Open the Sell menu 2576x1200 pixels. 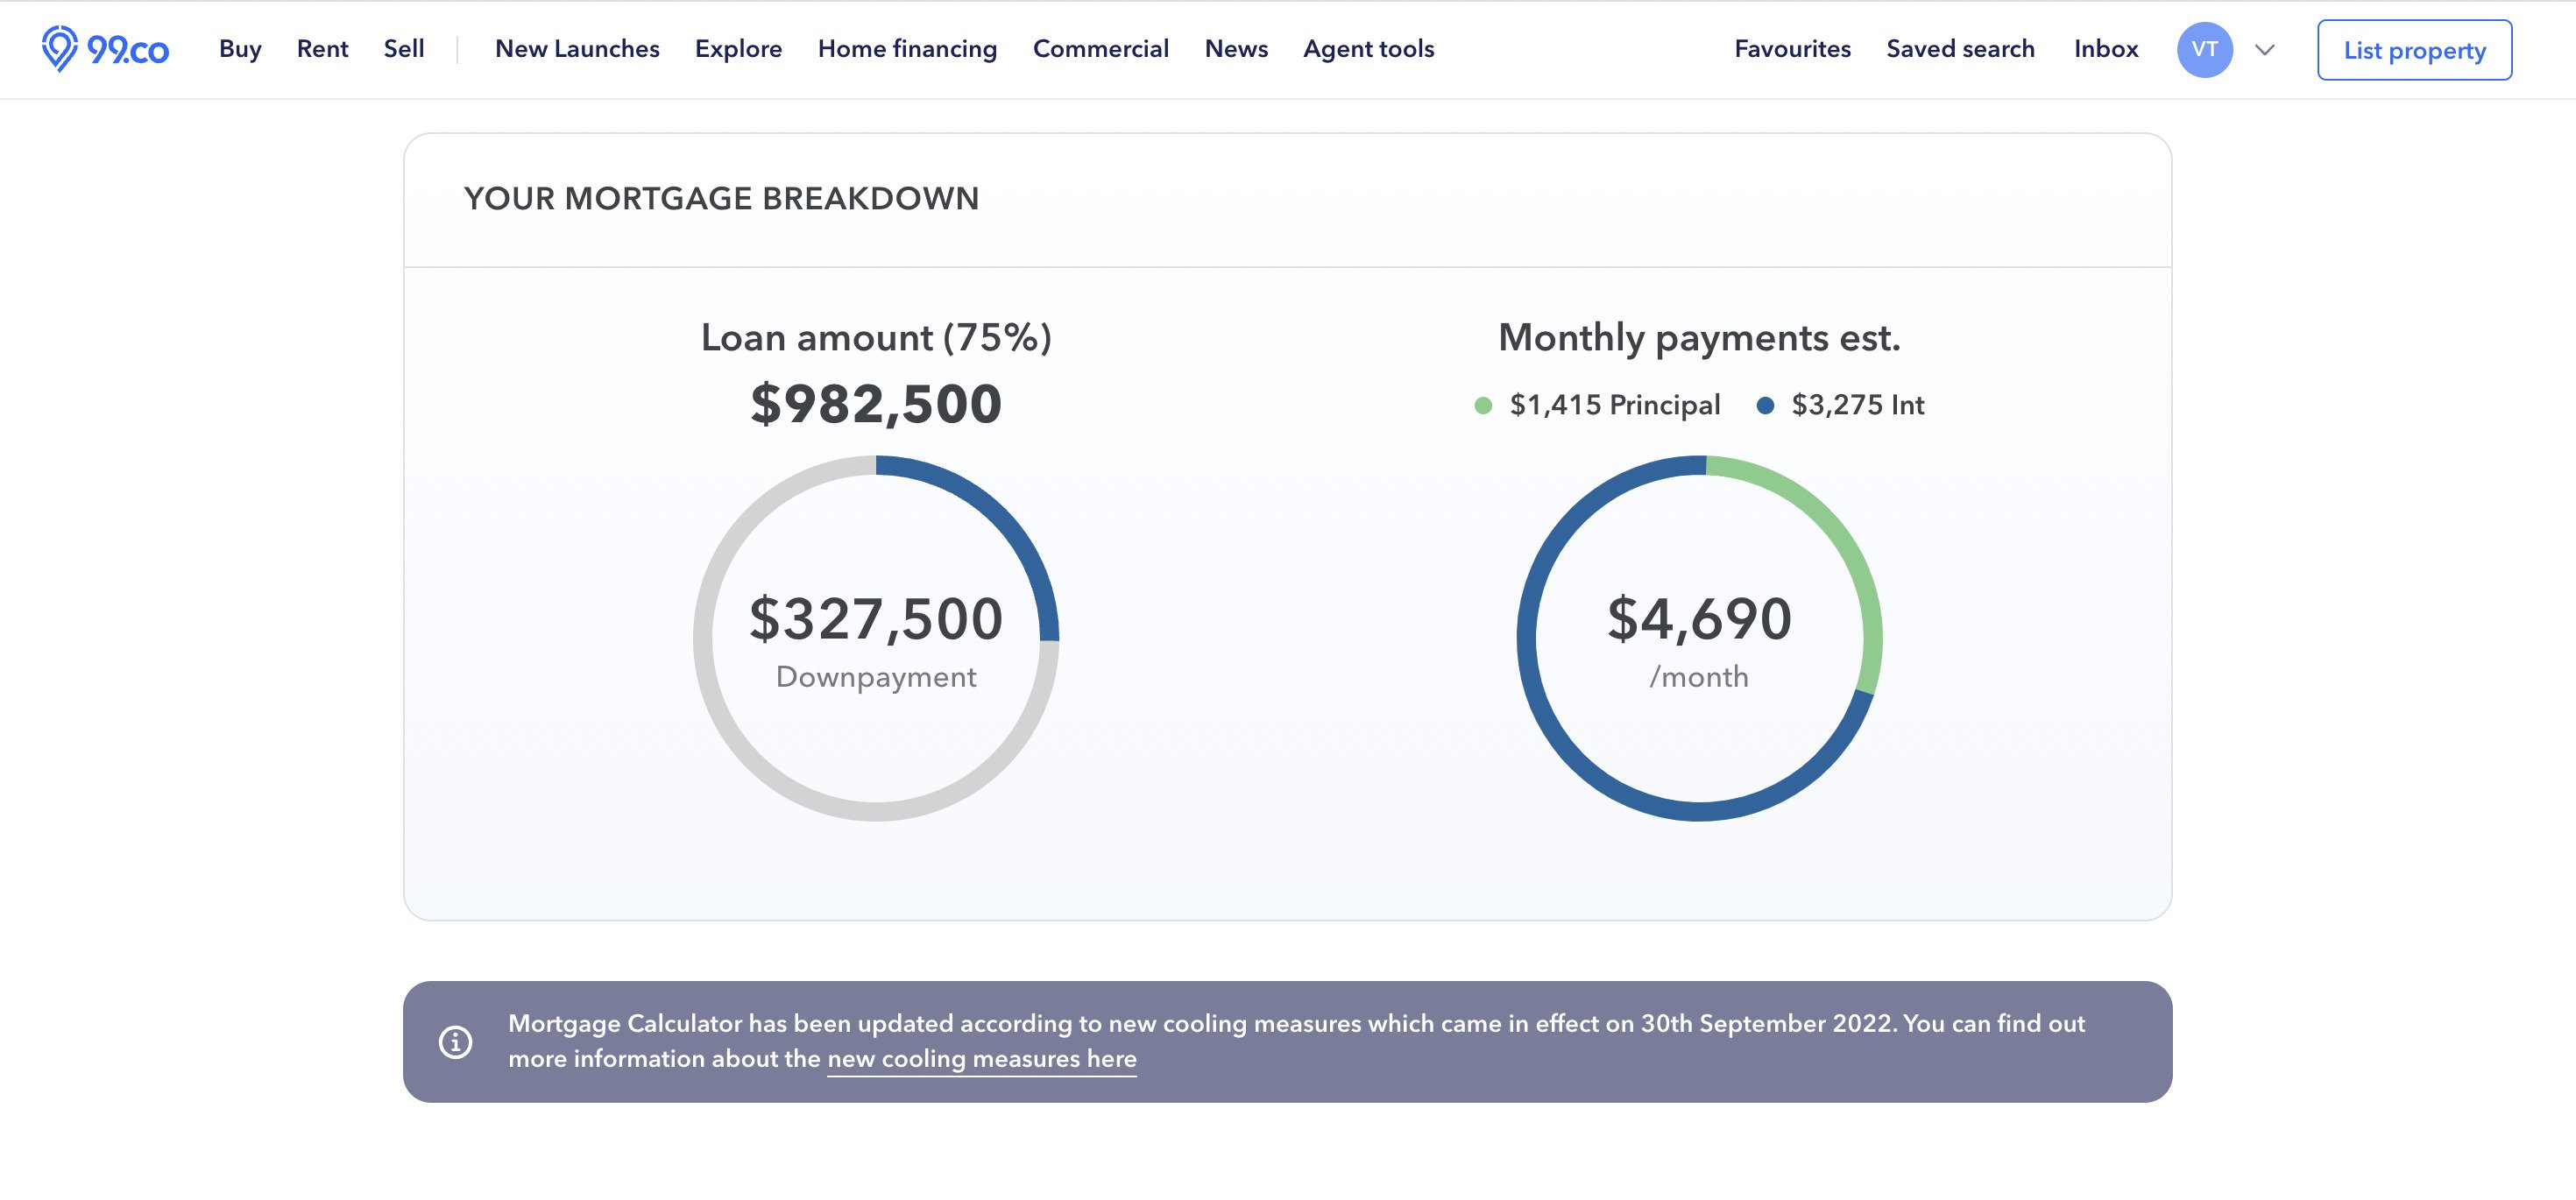pyautogui.click(x=404, y=49)
